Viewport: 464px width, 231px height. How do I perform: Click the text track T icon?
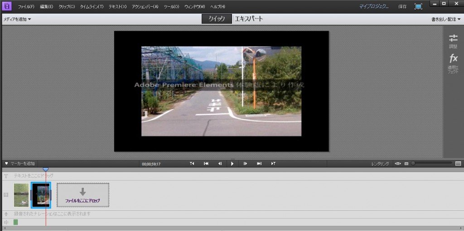click(x=6, y=176)
